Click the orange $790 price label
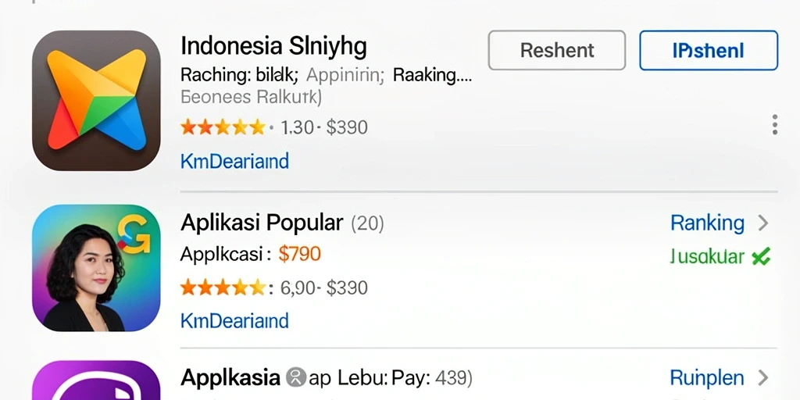 click(299, 254)
